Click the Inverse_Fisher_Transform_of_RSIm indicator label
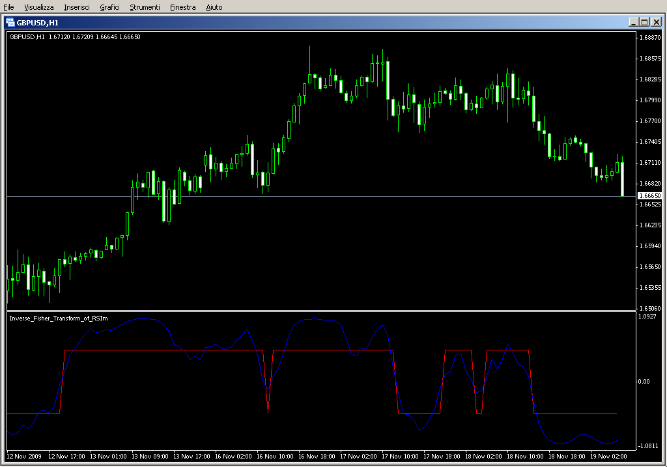This screenshot has width=667, height=467. (59, 318)
